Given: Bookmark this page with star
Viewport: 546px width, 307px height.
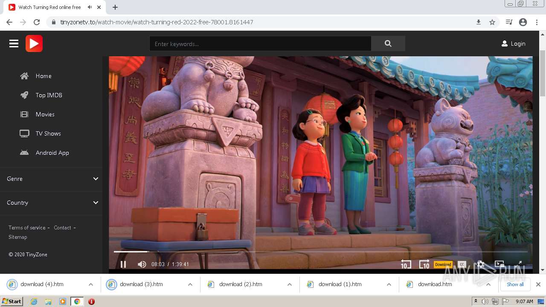Looking at the screenshot, I should [492, 22].
